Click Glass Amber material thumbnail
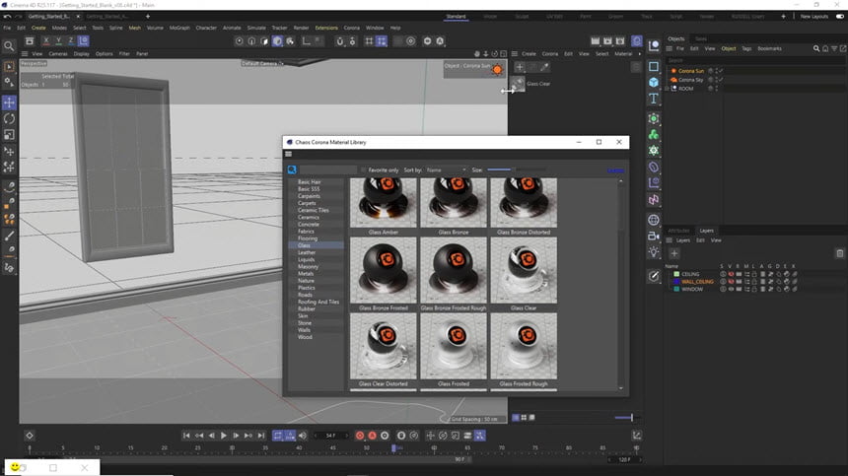 (x=383, y=203)
